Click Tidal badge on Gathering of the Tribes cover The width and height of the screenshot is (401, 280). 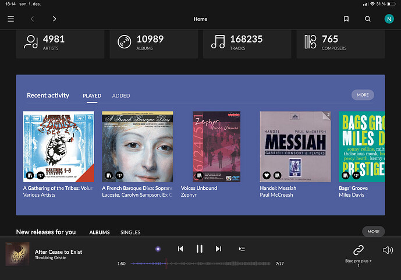tap(41, 175)
